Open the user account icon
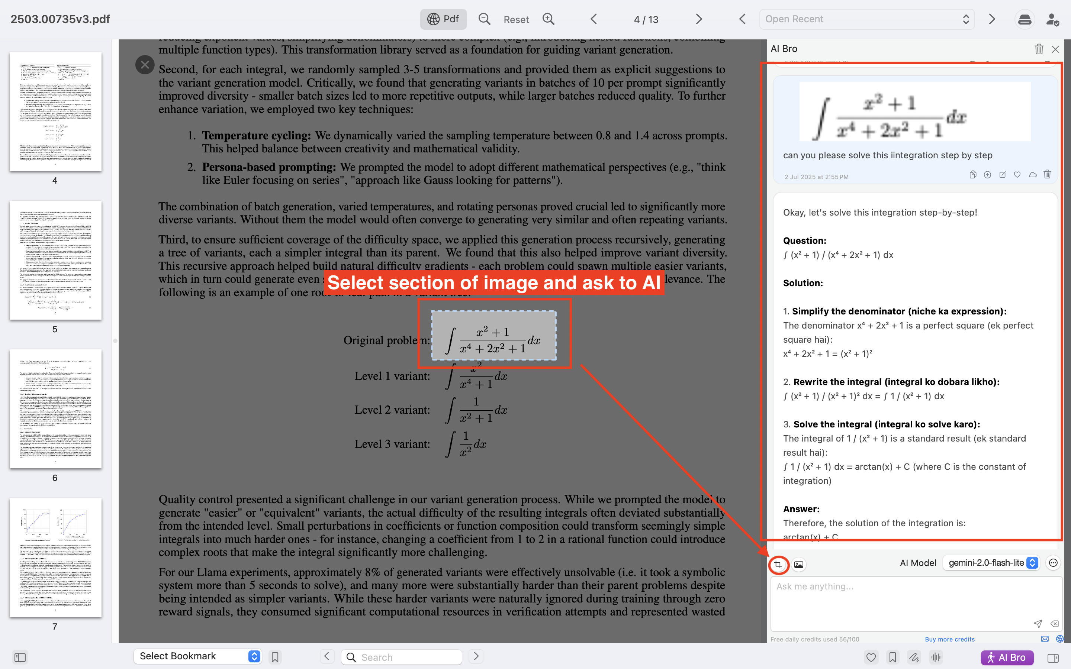 coord(1052,19)
